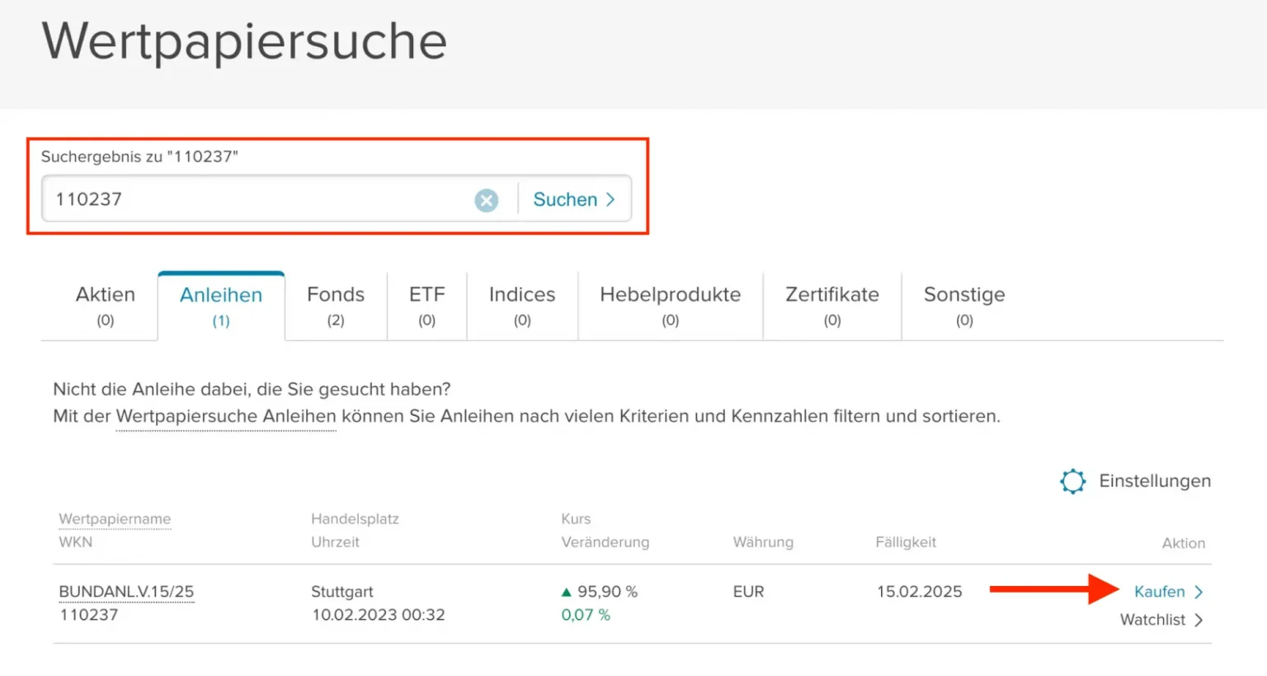Screen dimensions: 1267x676
Task: Click the chevron arrow next to Watchlist
Action: coord(1199,620)
